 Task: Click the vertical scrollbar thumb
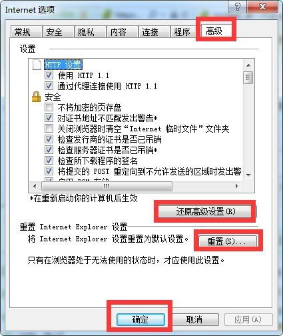click(x=248, y=77)
